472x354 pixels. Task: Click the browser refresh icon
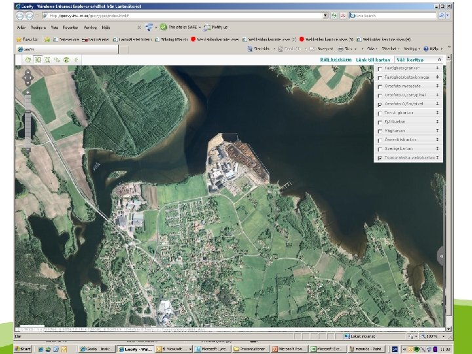(334, 15)
